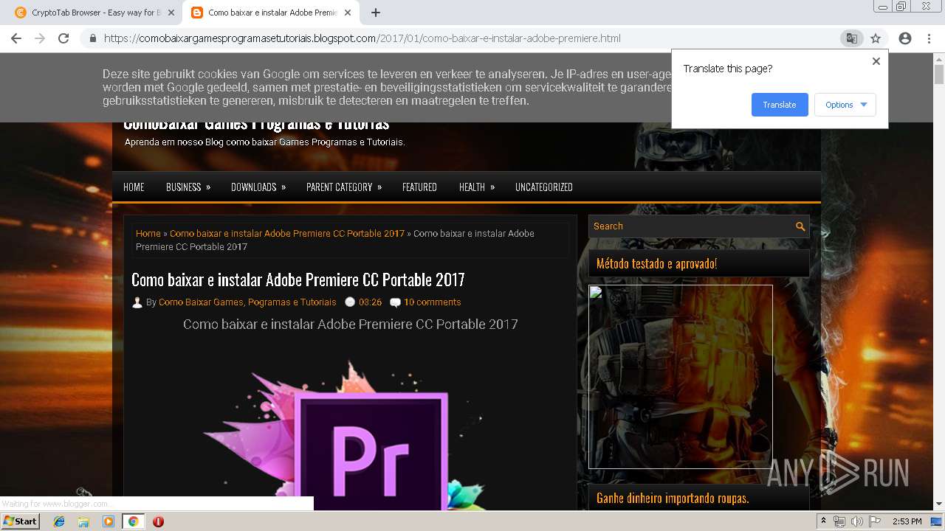The width and height of the screenshot is (945, 531).
Task: Click the volume speaker tray icon
Action: tap(856, 521)
